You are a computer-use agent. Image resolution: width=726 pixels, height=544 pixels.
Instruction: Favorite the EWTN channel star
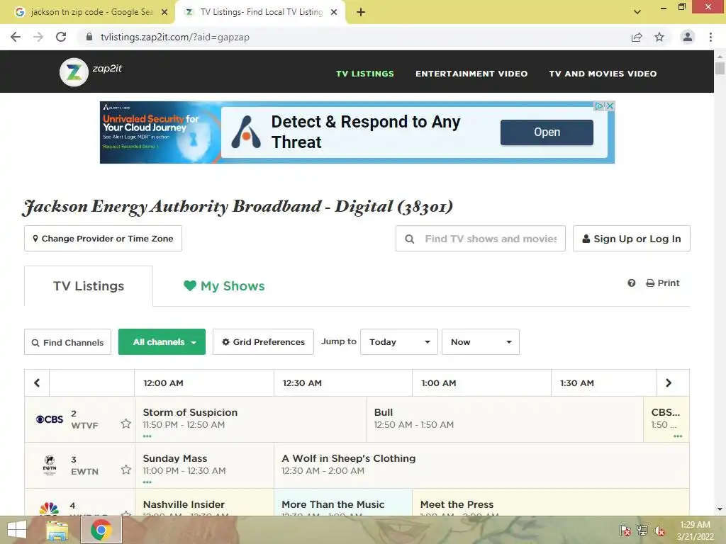point(125,470)
